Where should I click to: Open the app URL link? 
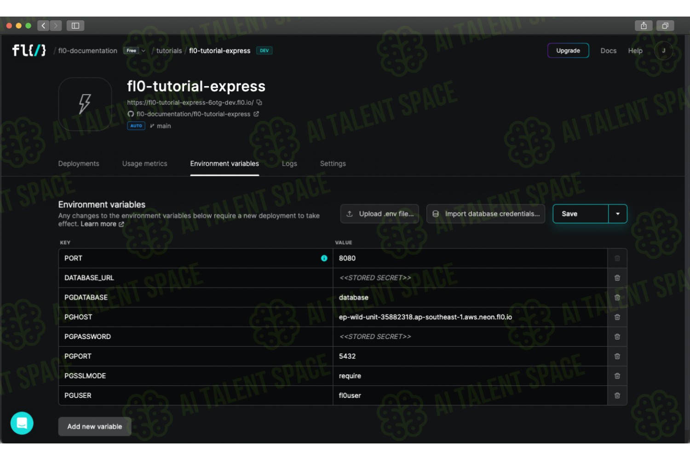pos(190,102)
